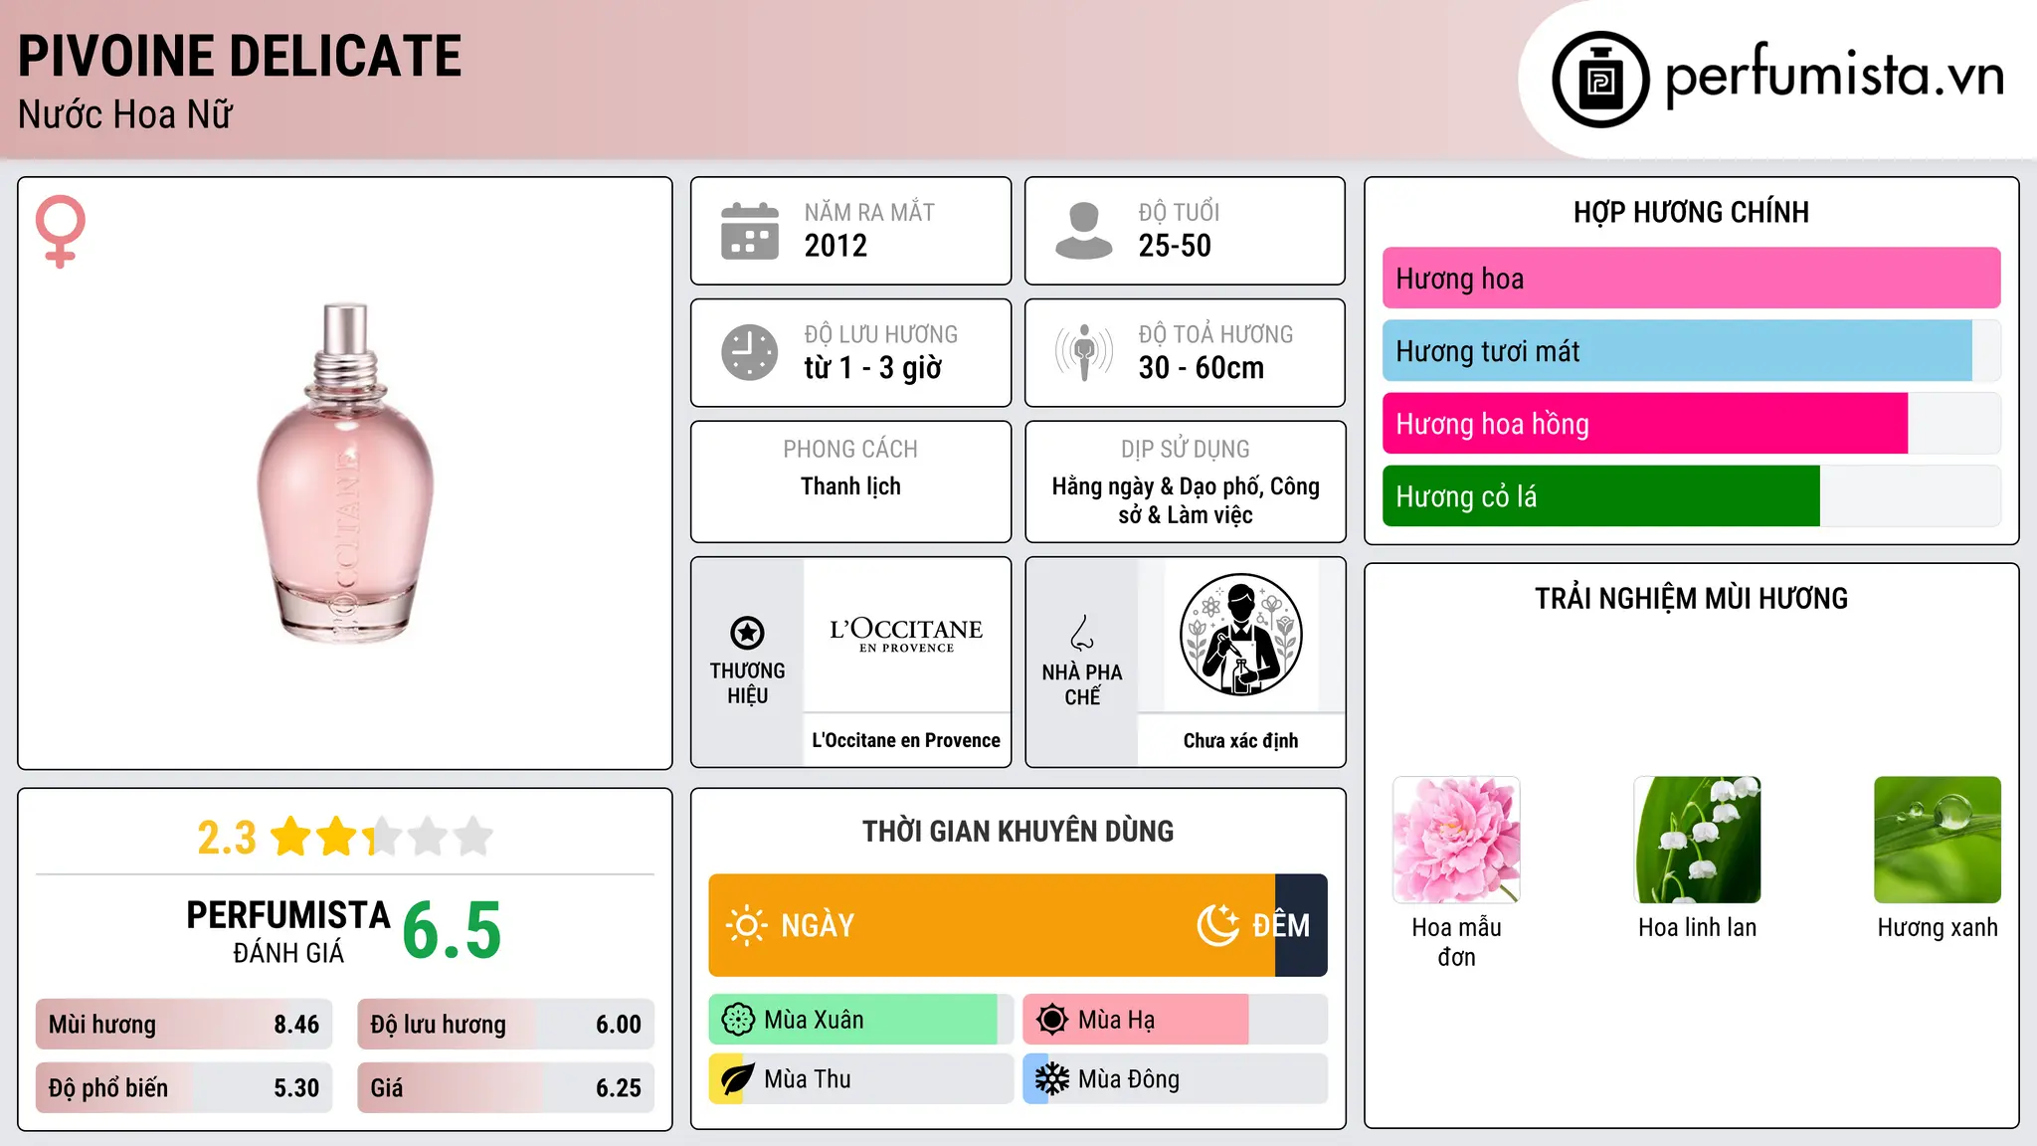2037x1146 pixels.
Task: Click the last grey rating star
Action: [x=473, y=837]
